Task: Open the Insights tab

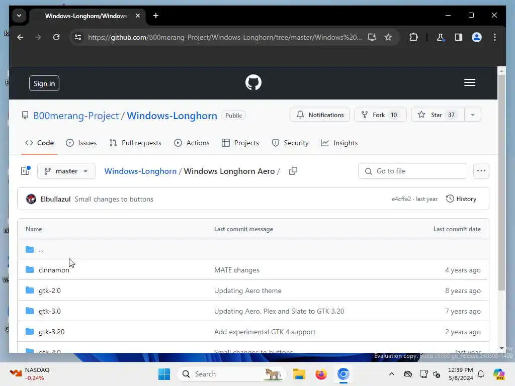Action: point(339,143)
